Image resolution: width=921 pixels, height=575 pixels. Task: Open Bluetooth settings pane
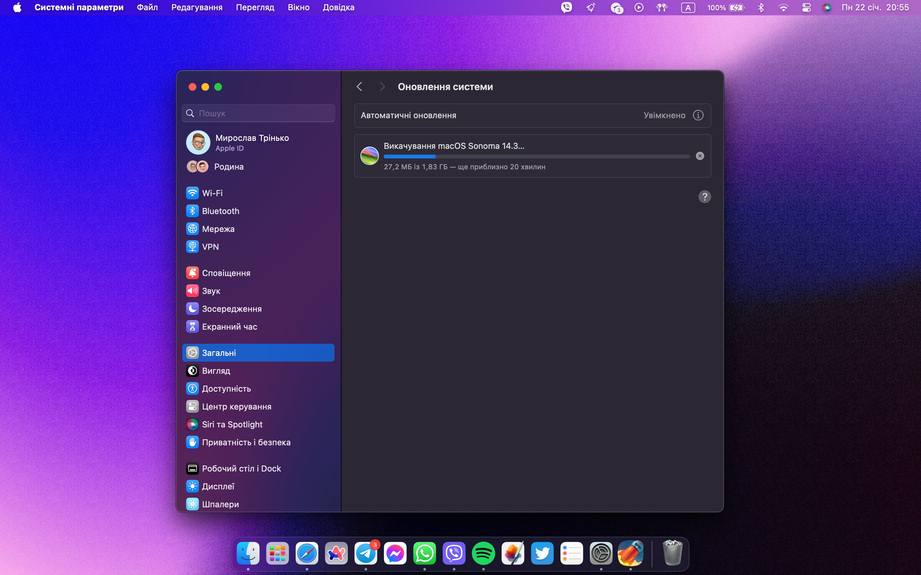click(220, 211)
